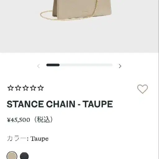Select the black color swatch

pyautogui.click(x=24, y=156)
